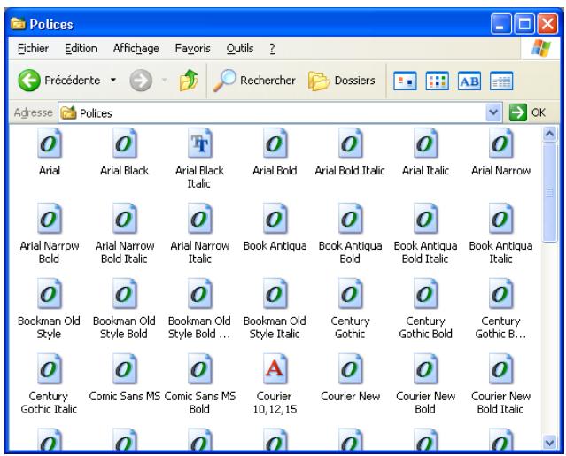The width and height of the screenshot is (566, 456).
Task: Switch to list view toolbar icon
Action: [438, 81]
